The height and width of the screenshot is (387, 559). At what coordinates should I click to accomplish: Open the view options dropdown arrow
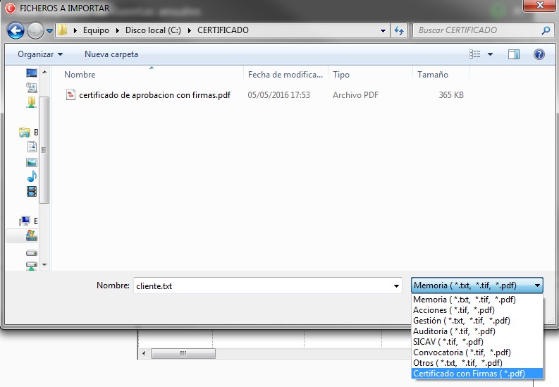tap(490, 54)
